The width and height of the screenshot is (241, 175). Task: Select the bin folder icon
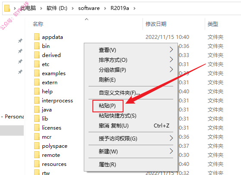tap(37, 46)
